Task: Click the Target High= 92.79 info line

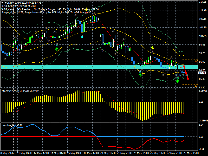Action: tap(47, 12)
